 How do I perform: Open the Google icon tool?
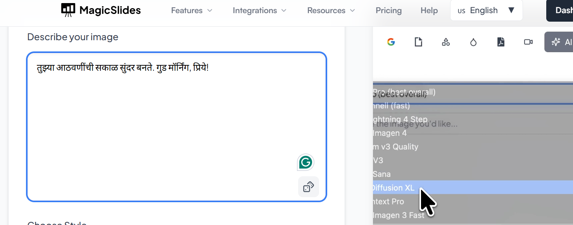[391, 42]
